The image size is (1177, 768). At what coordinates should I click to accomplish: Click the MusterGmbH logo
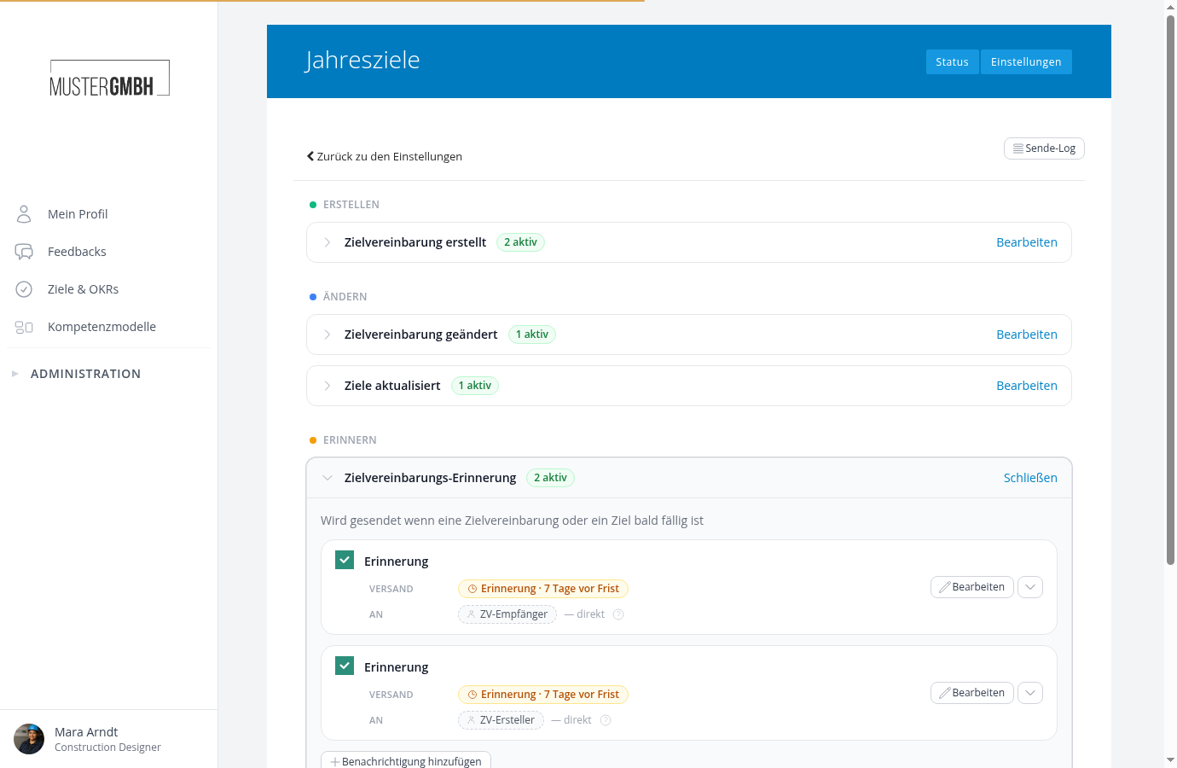tap(109, 78)
